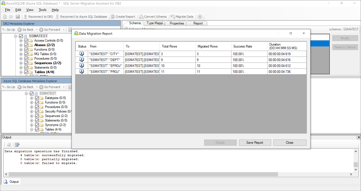361x191 pixels.
Task: Clear the Output pane with the eraser icon
Action: 9,145
